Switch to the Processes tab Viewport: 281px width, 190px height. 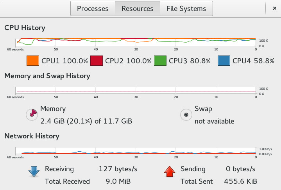coord(92,8)
